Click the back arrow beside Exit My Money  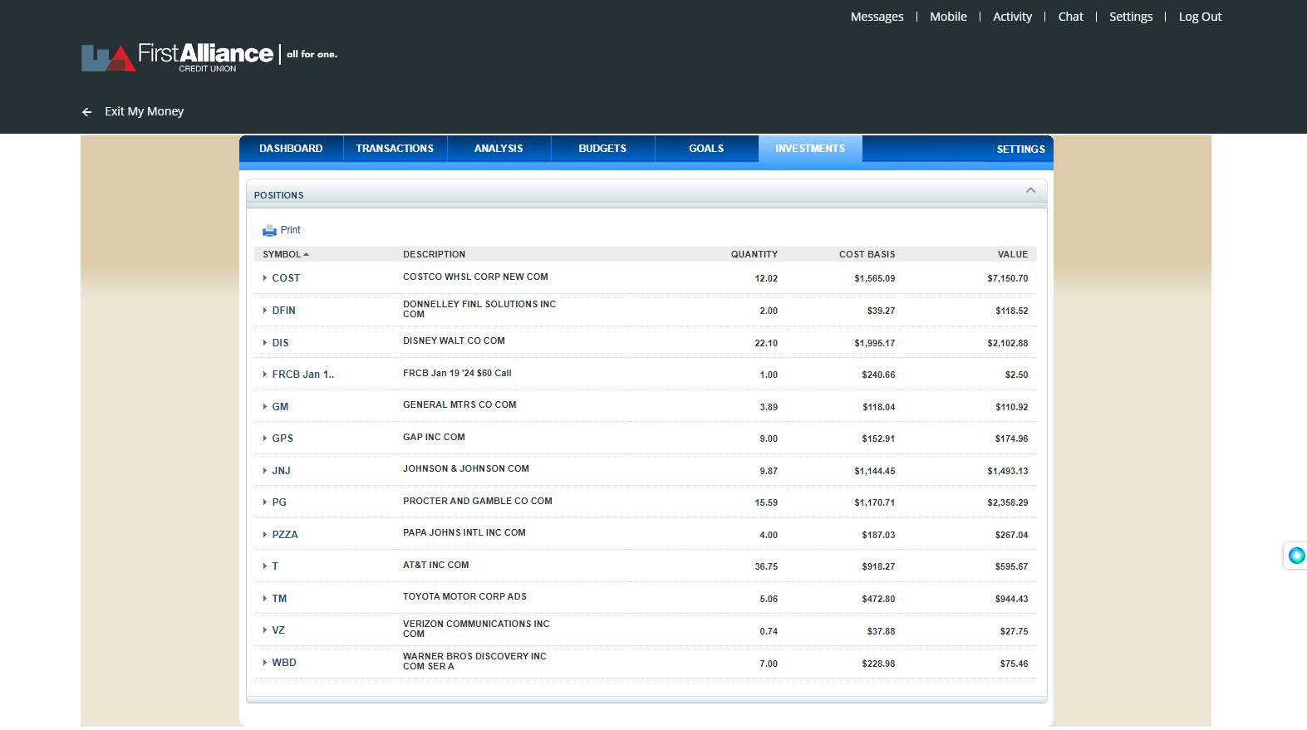[x=86, y=112]
